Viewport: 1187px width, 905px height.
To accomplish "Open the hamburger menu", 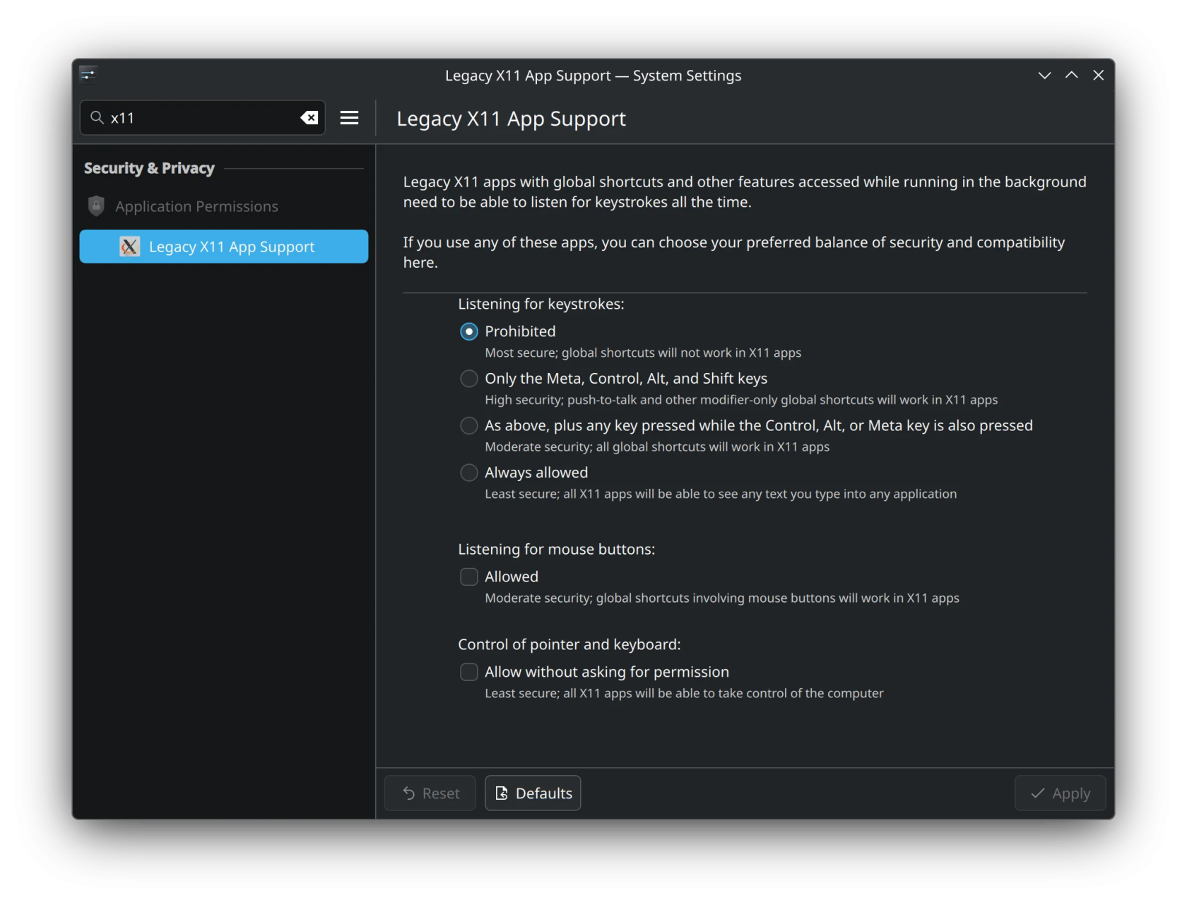I will tap(349, 118).
